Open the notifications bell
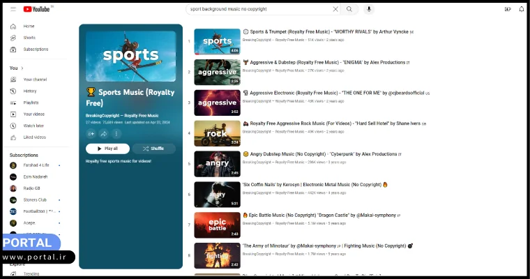Screen dimensions: 530x279 (x=522, y=9)
